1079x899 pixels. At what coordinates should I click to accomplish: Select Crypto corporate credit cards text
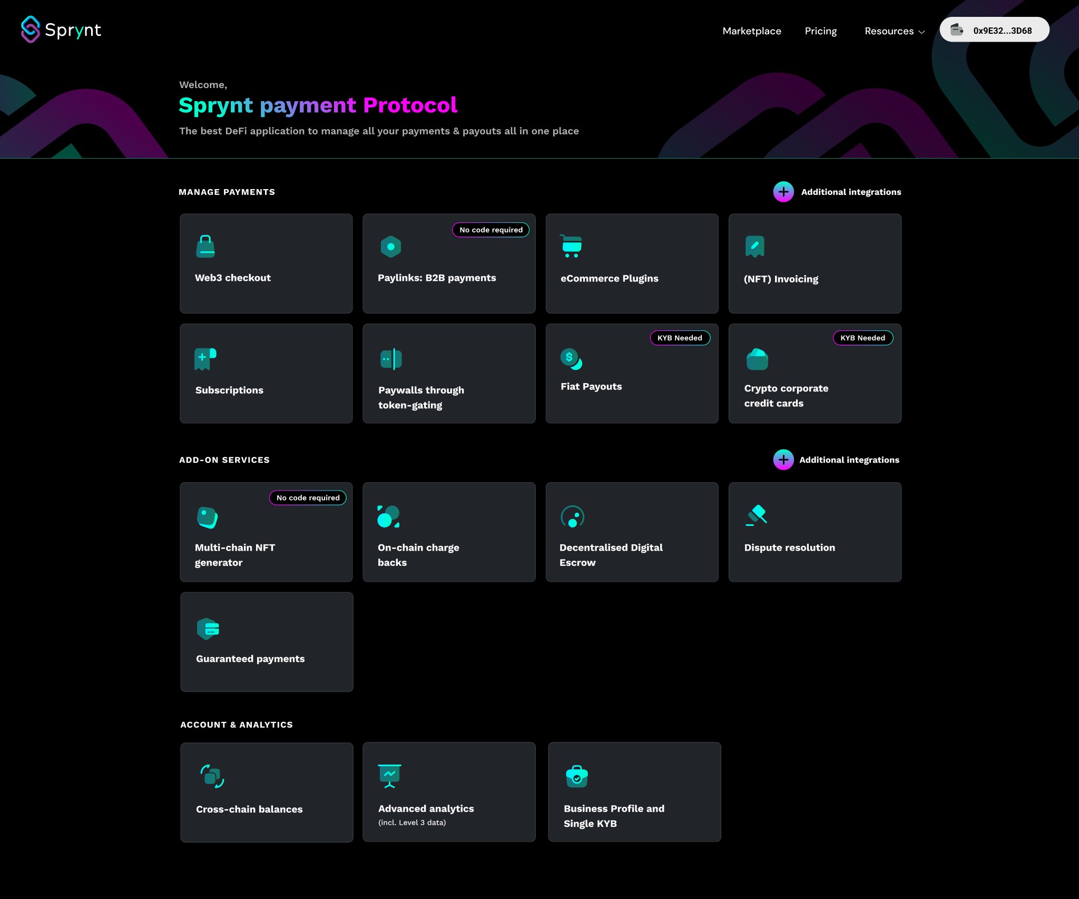[x=786, y=395]
